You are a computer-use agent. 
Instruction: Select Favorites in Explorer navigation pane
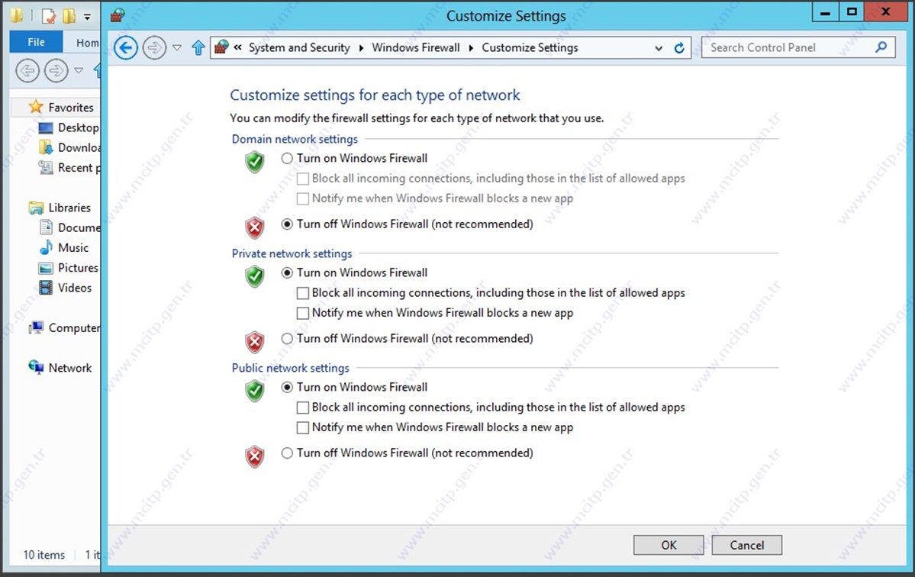coord(71,108)
